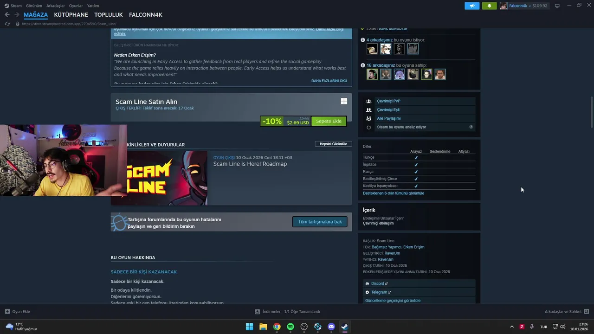The height and width of the screenshot is (334, 594).
Task: Open İndirmeler downloads status bar
Action: 287,312
